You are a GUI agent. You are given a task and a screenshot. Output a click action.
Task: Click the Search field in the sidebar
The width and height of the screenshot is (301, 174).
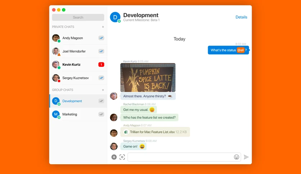(78, 18)
